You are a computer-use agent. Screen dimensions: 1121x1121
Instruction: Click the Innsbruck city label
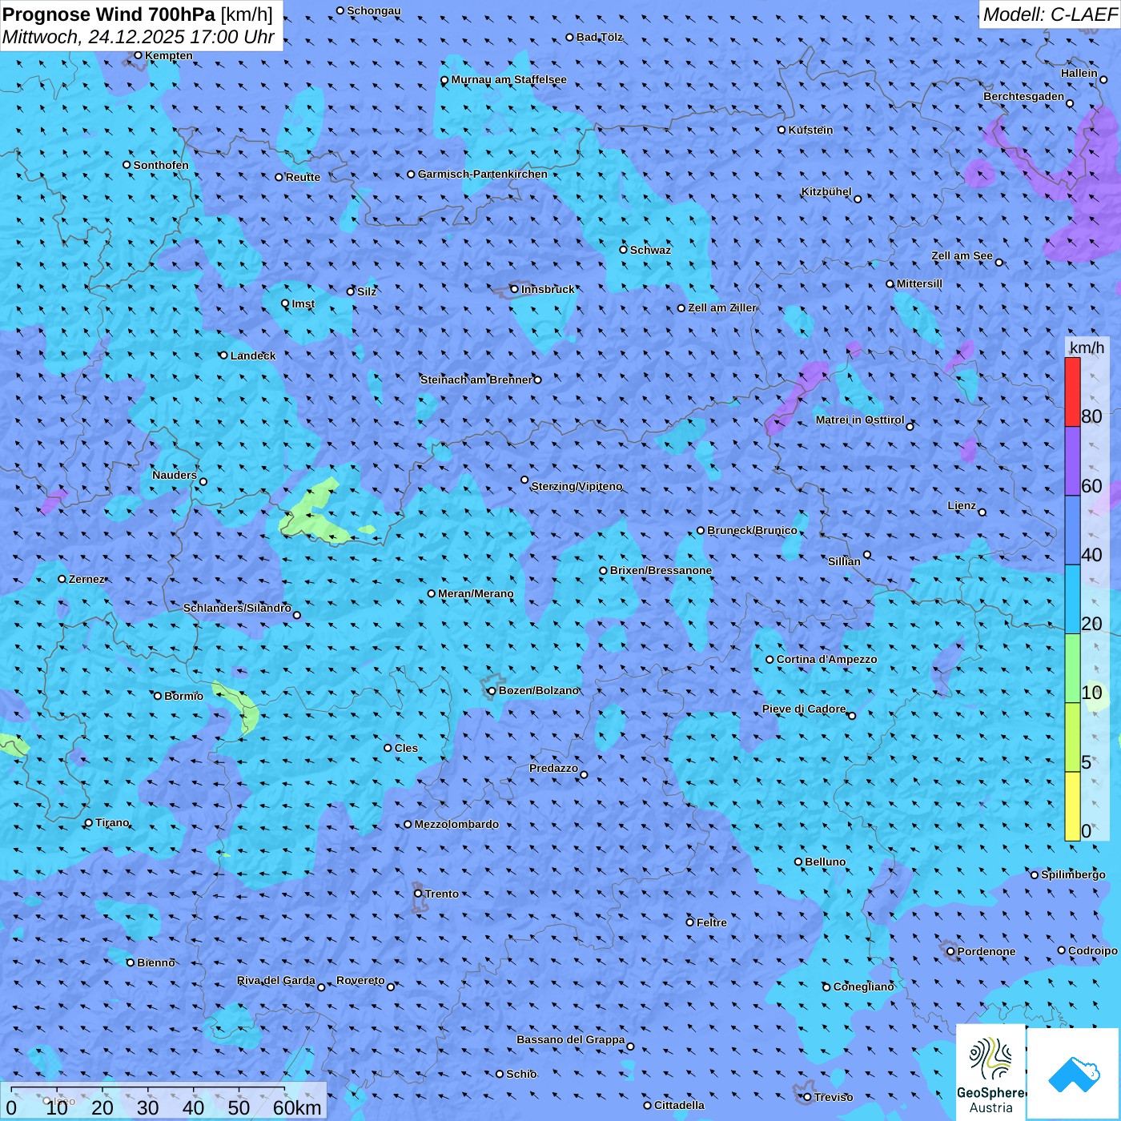(x=548, y=289)
